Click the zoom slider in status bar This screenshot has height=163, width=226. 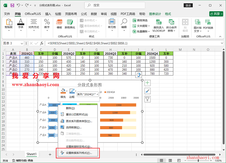pos(199,161)
